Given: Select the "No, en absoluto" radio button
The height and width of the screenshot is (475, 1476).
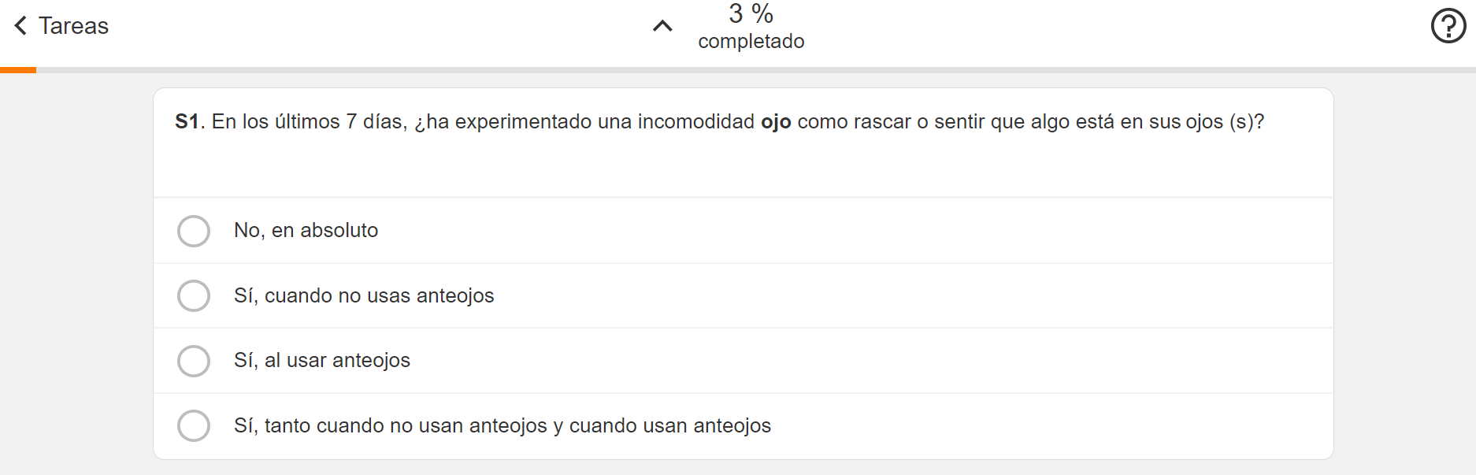Looking at the screenshot, I should tap(194, 231).
